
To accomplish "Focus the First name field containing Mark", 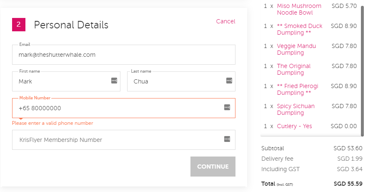I will (x=66, y=81).
